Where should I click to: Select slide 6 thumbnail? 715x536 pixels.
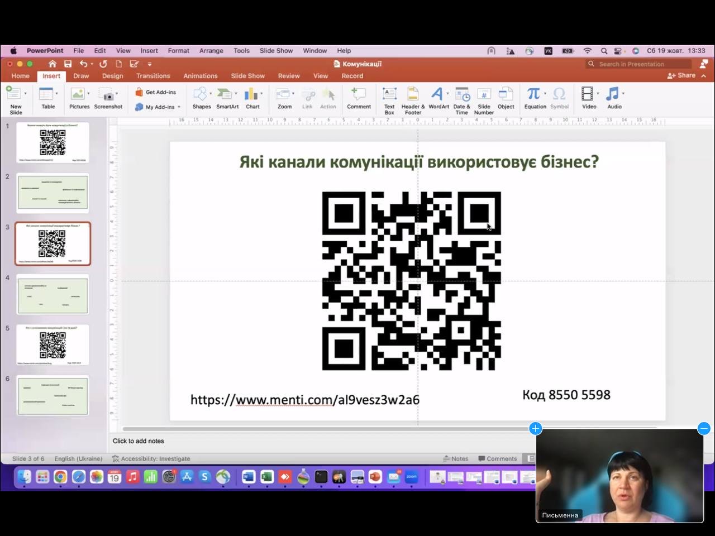pos(53,395)
